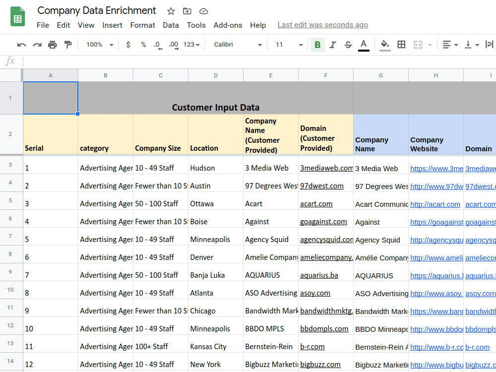
Task: Click the cloud document status icon
Action: click(203, 11)
